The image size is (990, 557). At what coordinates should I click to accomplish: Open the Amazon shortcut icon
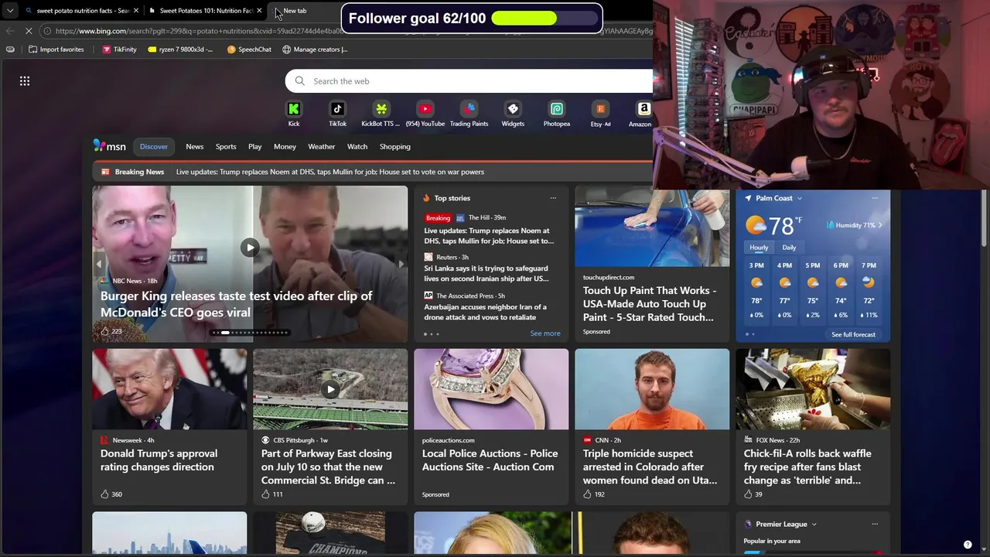tap(643, 109)
